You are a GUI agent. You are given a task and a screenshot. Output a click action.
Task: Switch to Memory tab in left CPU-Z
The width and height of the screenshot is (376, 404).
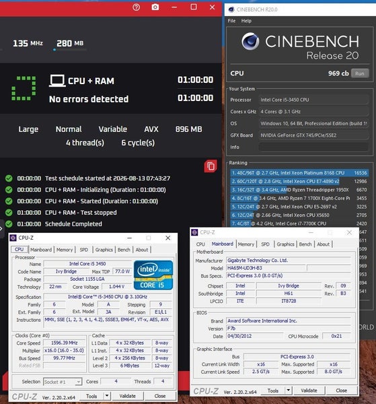(x=65, y=250)
